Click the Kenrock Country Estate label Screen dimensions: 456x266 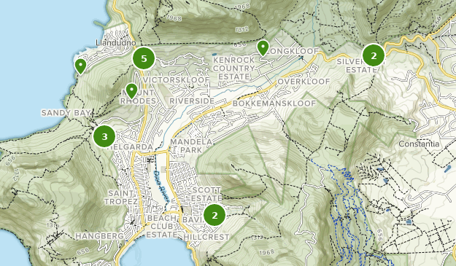coord(233,69)
